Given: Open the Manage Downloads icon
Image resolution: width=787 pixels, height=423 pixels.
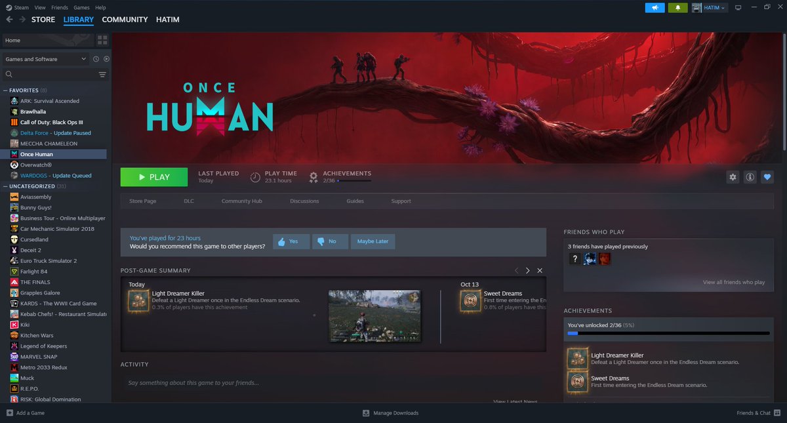Looking at the screenshot, I should tap(366, 413).
